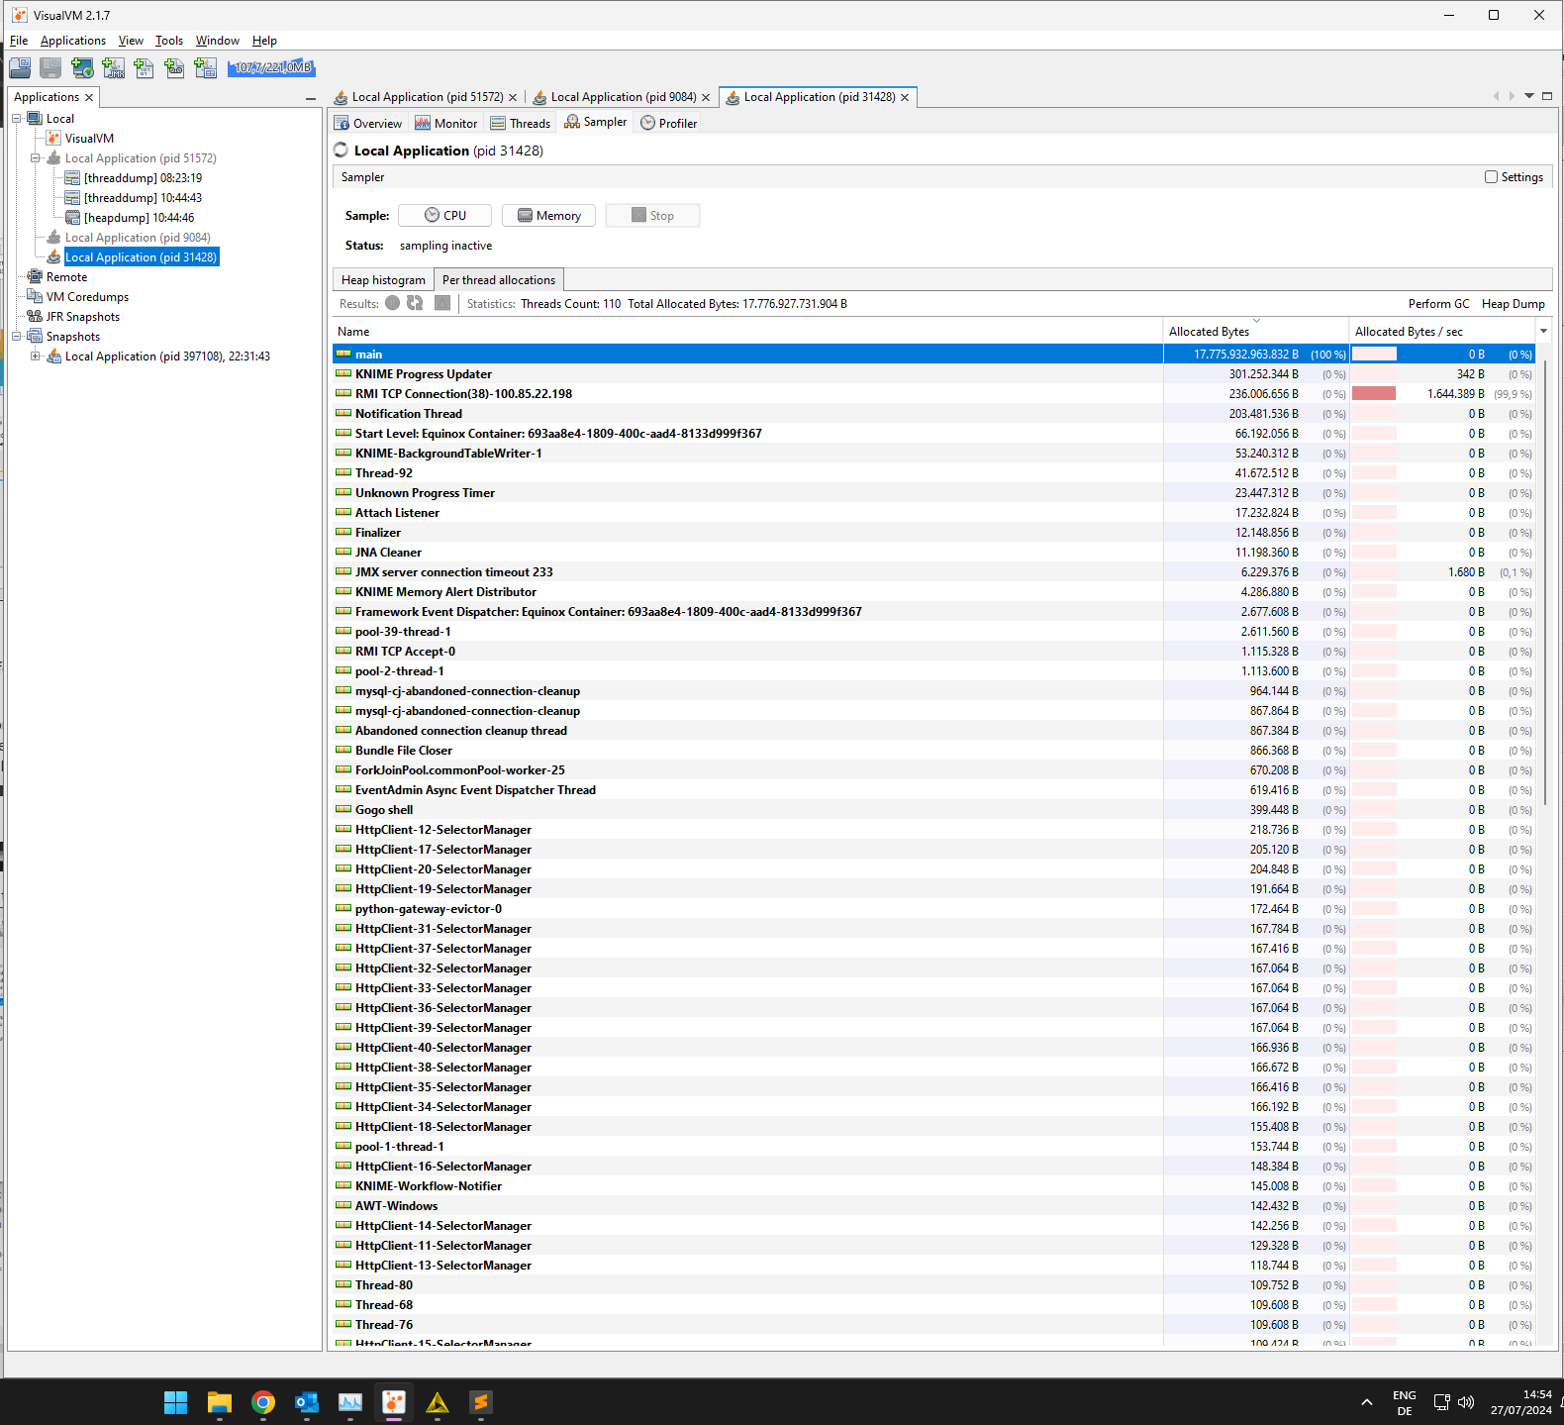The height and width of the screenshot is (1425, 1564).
Task: Switch to the Overview tab
Action: 368,123
